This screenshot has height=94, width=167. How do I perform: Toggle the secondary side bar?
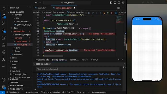[x=119, y=3]
